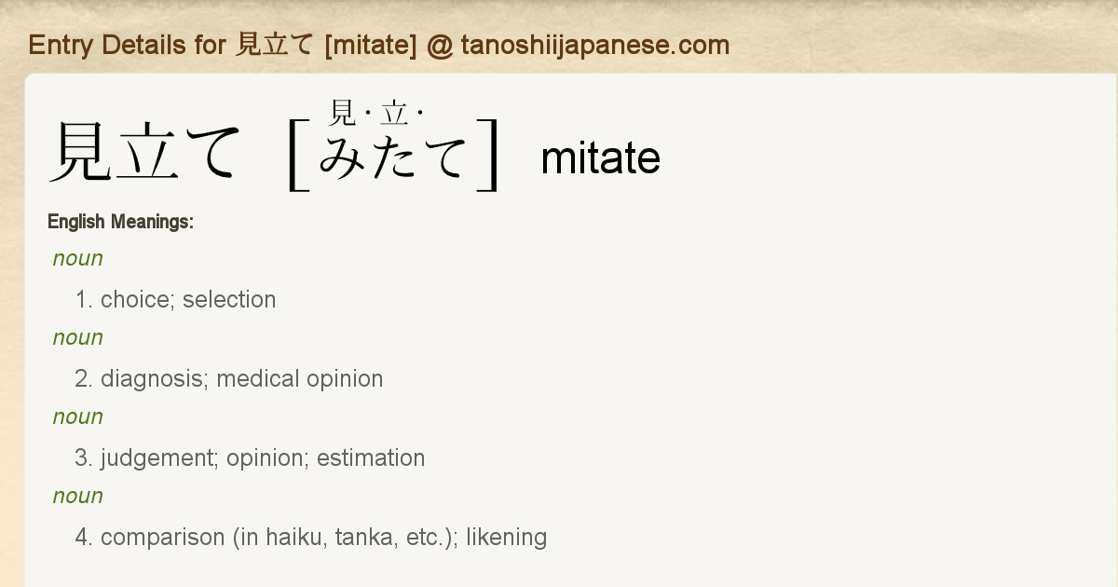This screenshot has height=587, width=1118.
Task: Click "tanoshiijapanese.com" in the header
Action: click(x=594, y=45)
